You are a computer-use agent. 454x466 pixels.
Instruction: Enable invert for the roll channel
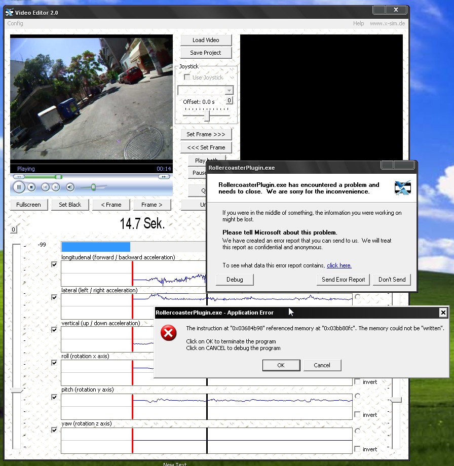coord(357,381)
